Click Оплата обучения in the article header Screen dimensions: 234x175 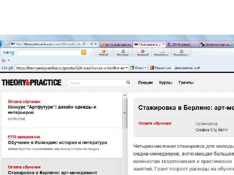155,123
